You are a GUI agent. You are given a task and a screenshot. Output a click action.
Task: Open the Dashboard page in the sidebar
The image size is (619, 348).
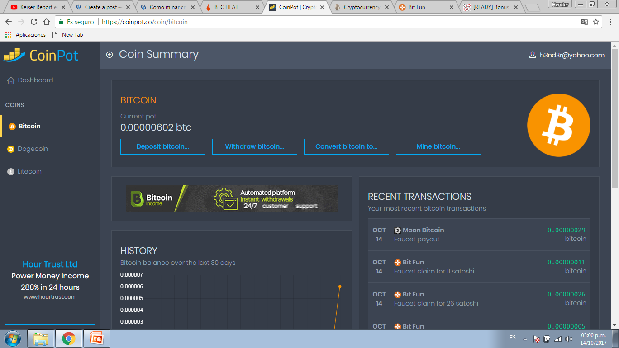(x=30, y=80)
